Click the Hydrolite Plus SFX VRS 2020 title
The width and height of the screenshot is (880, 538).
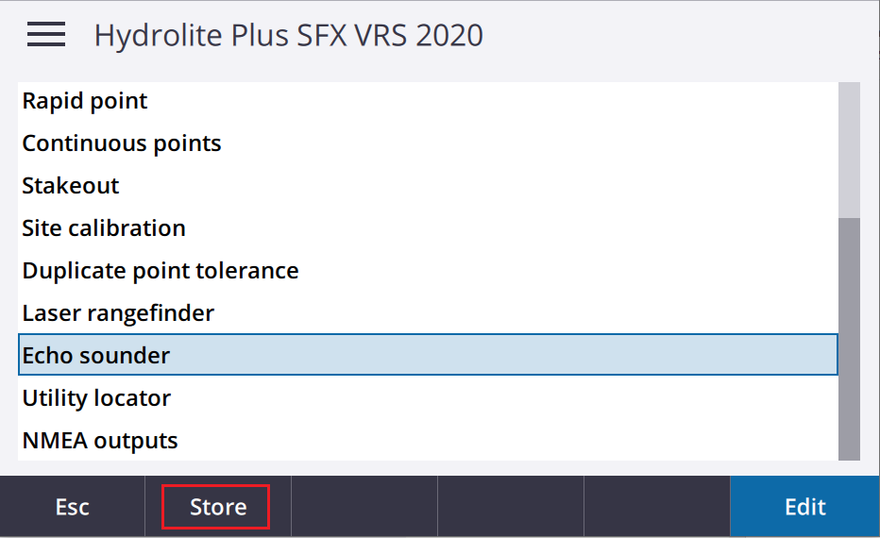[x=289, y=35]
